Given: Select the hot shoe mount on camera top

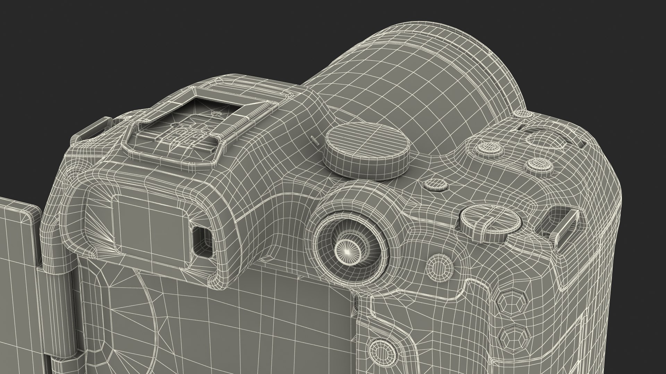Looking at the screenshot, I should 202,128.
